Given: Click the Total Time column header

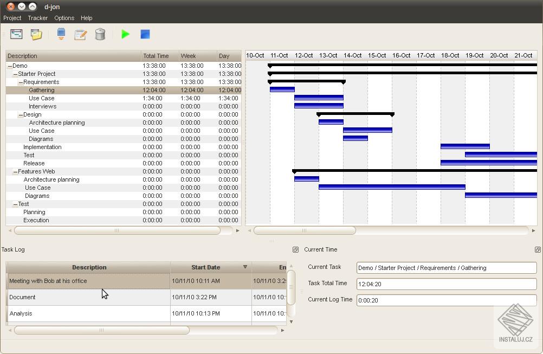Looking at the screenshot, I should 160,56.
